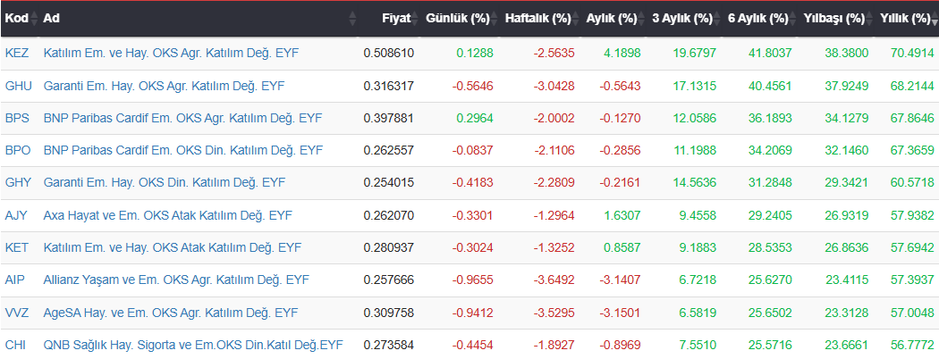Open BNP Paribas Cardif OKS Agr. fund

182,118
